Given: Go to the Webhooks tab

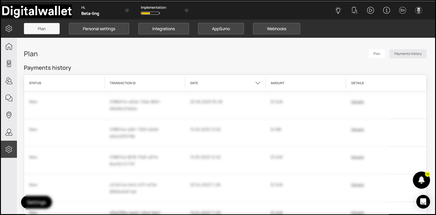Looking at the screenshot, I should tap(276, 29).
